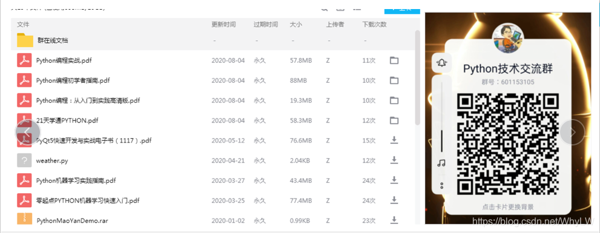This screenshot has height=233, width=600.
Task: Adjust the vertical slider on card sidebar
Action: coord(441,116)
